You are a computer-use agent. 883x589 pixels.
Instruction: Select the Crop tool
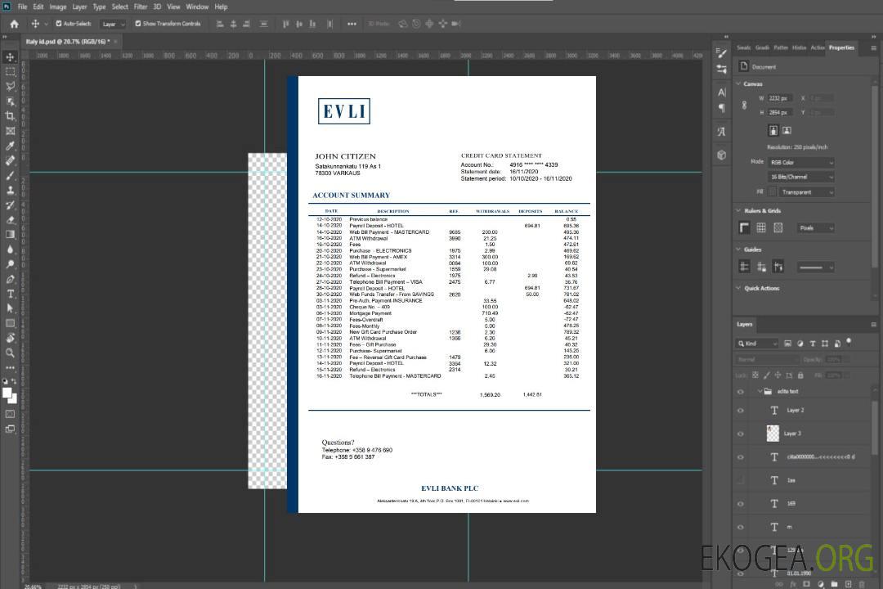pos(10,116)
